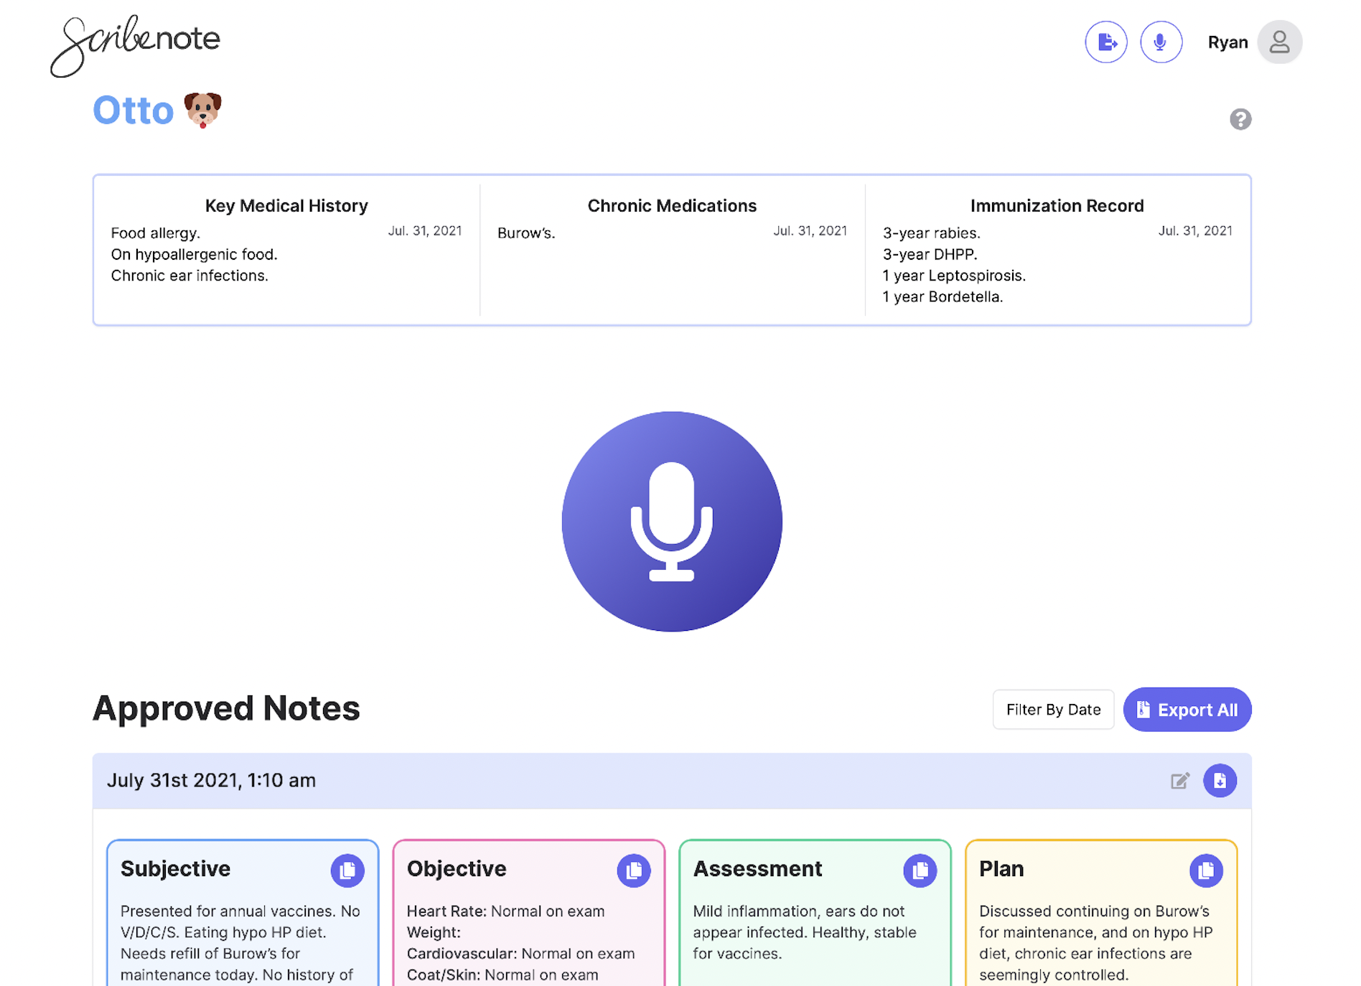Click the 'Weight:' line in Objective
1361x986 pixels.
[434, 933]
